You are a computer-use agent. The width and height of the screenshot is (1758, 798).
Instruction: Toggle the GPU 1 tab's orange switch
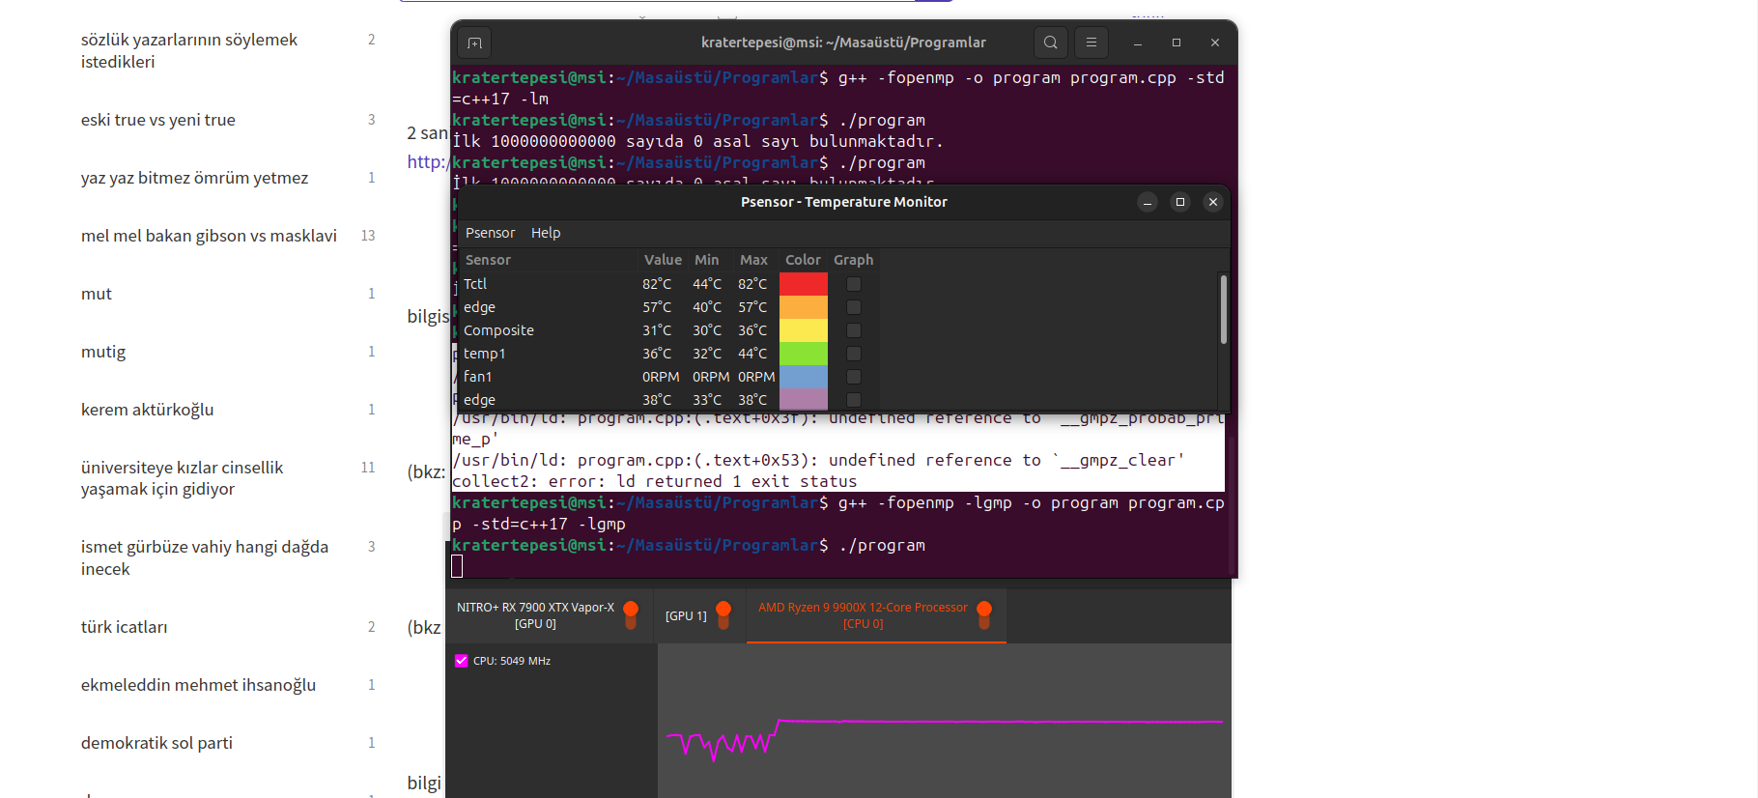pos(723,614)
